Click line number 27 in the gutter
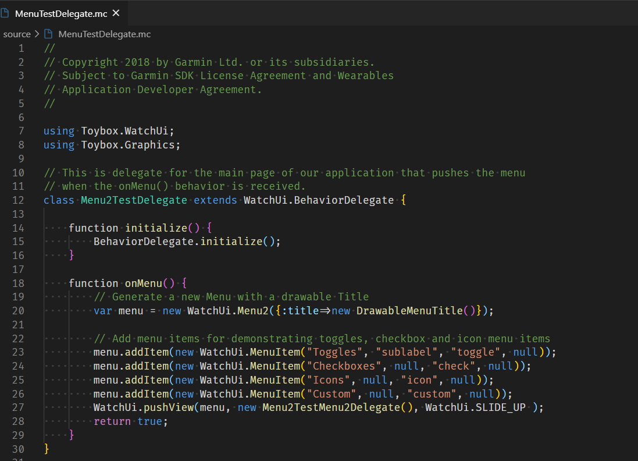This screenshot has height=461, width=638. pyautogui.click(x=18, y=407)
